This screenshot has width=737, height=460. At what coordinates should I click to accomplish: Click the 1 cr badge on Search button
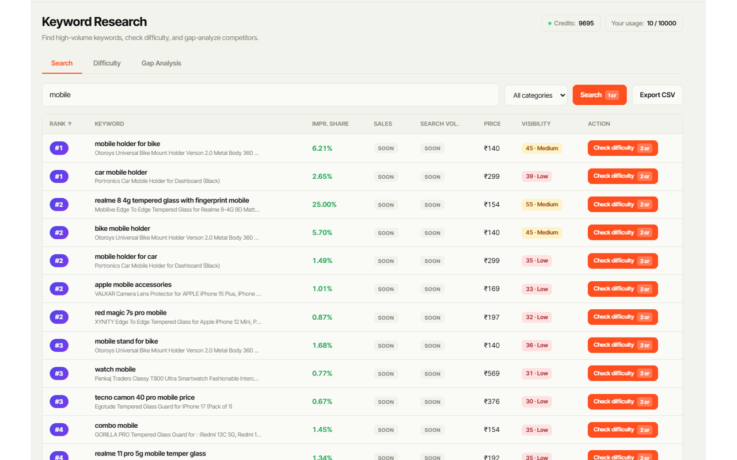[x=612, y=95]
